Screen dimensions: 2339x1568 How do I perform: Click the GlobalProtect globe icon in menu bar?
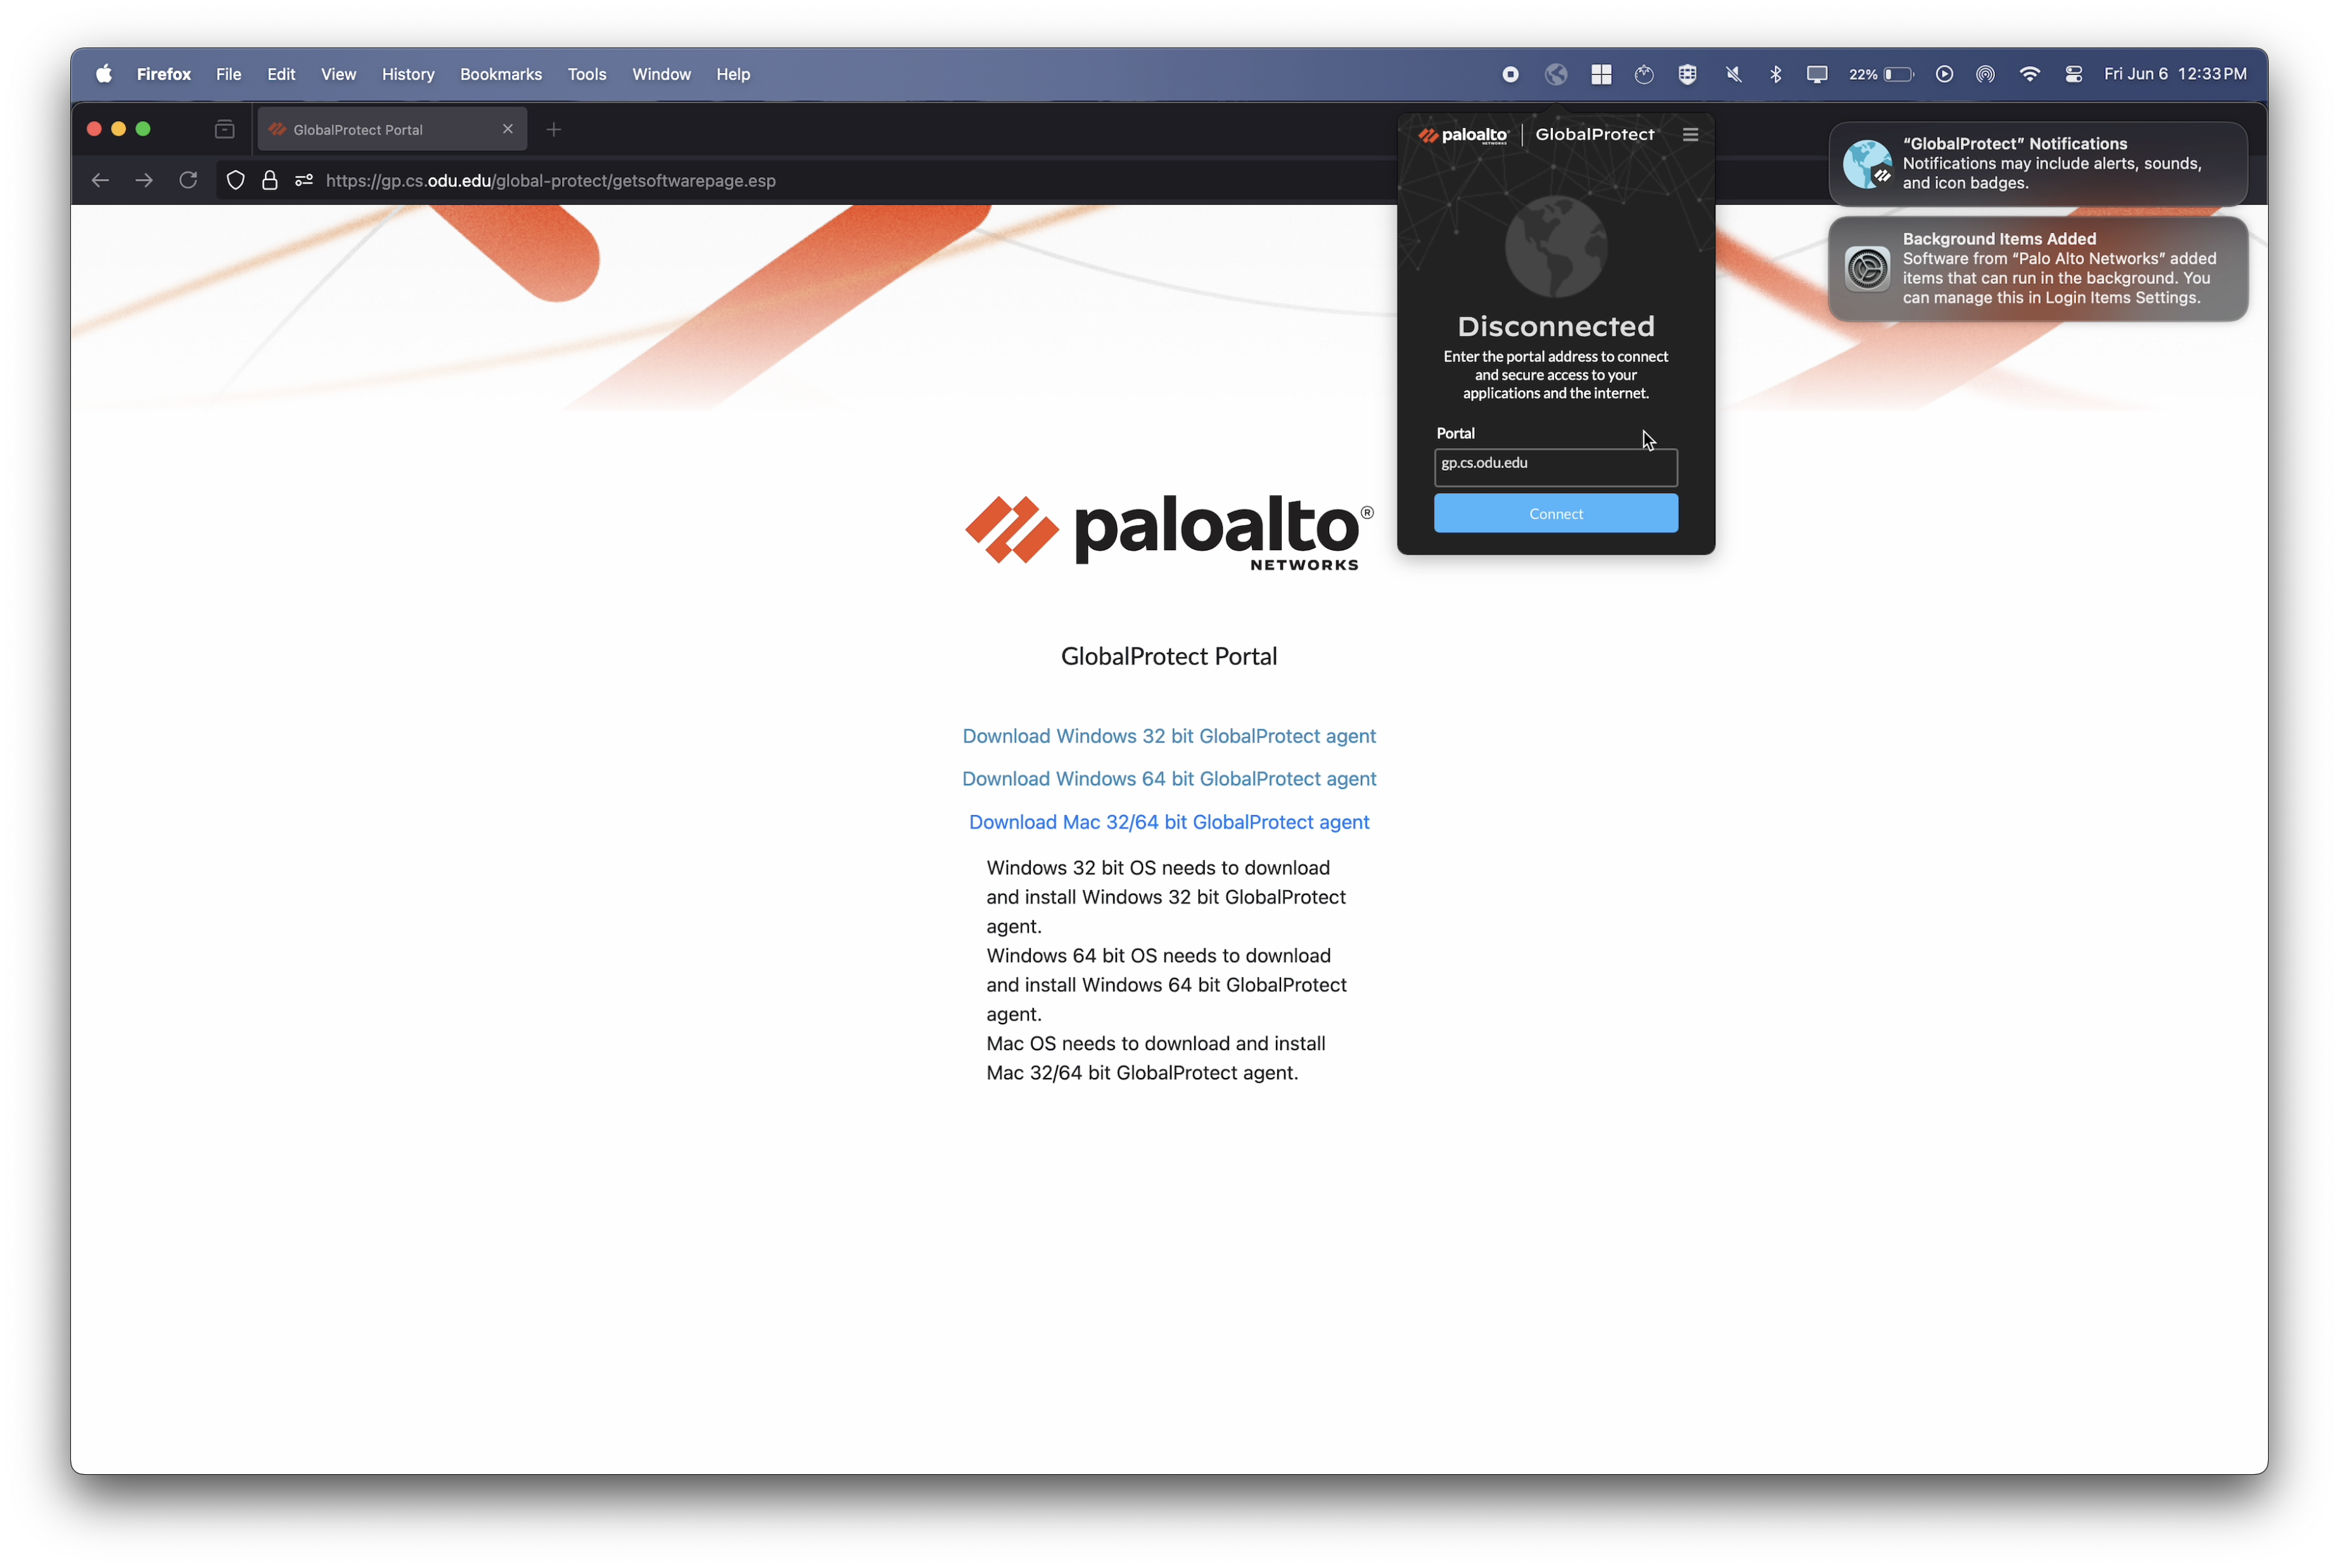click(x=1555, y=74)
